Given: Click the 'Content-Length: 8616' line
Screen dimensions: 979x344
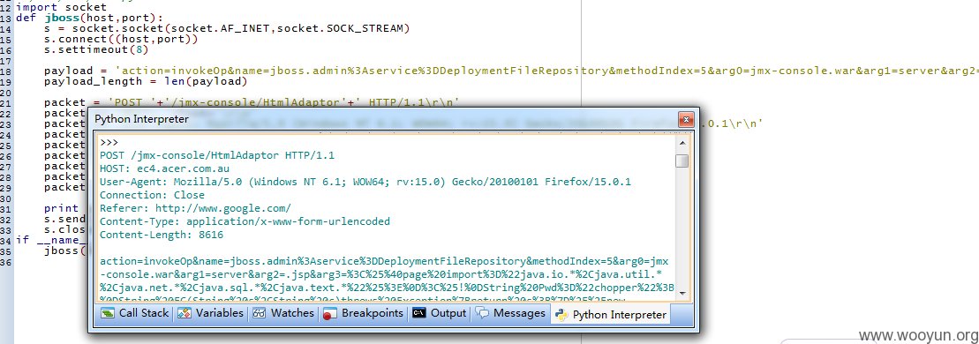Looking at the screenshot, I should 161,235.
